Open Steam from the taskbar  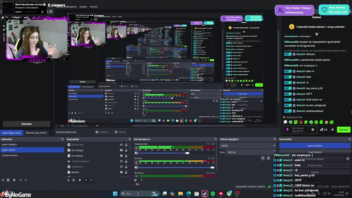205,194
